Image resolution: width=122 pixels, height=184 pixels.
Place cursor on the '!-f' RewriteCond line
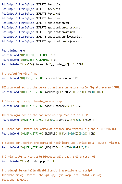(x=29, y=55)
